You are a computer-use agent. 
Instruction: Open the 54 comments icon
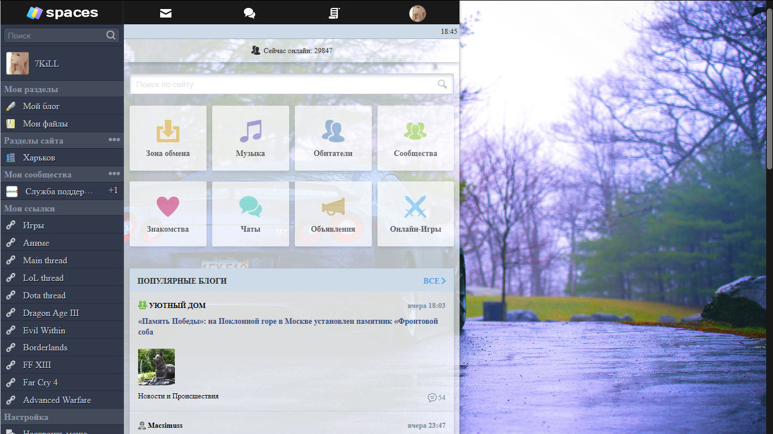click(x=436, y=398)
